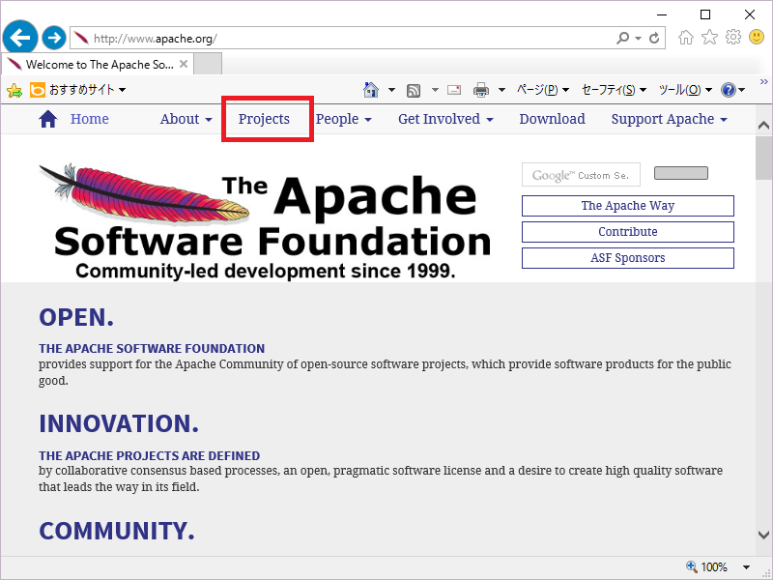Click the scrollbar down arrow
Viewport: 773px width, 580px height.
[763, 535]
